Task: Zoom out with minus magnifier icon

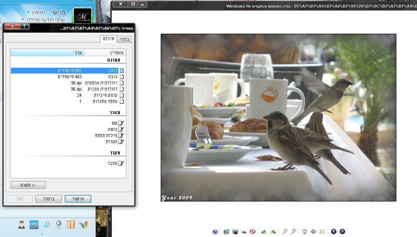Action: click(285, 232)
